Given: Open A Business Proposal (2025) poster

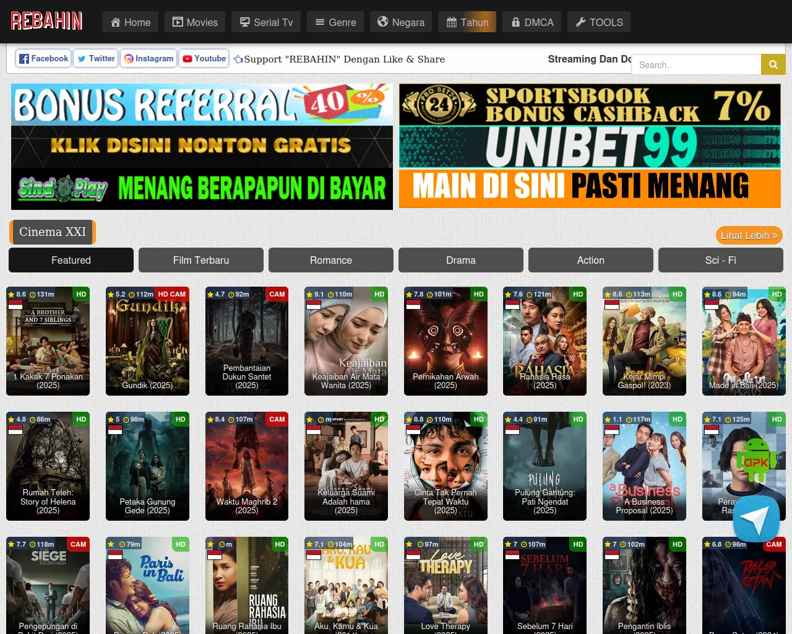Looking at the screenshot, I should [644, 466].
